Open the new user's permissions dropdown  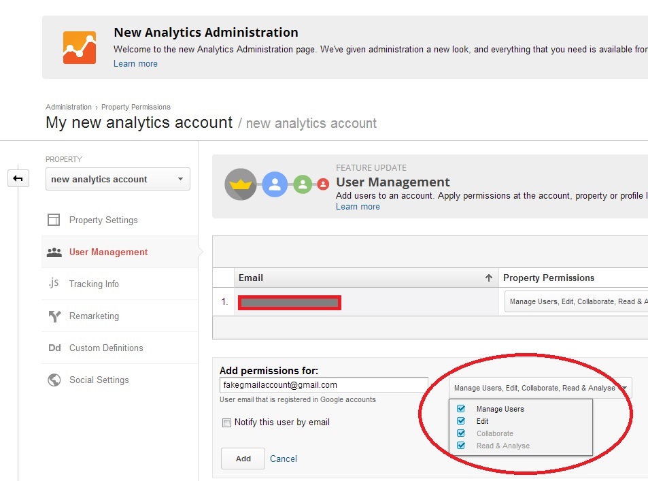pyautogui.click(x=540, y=388)
